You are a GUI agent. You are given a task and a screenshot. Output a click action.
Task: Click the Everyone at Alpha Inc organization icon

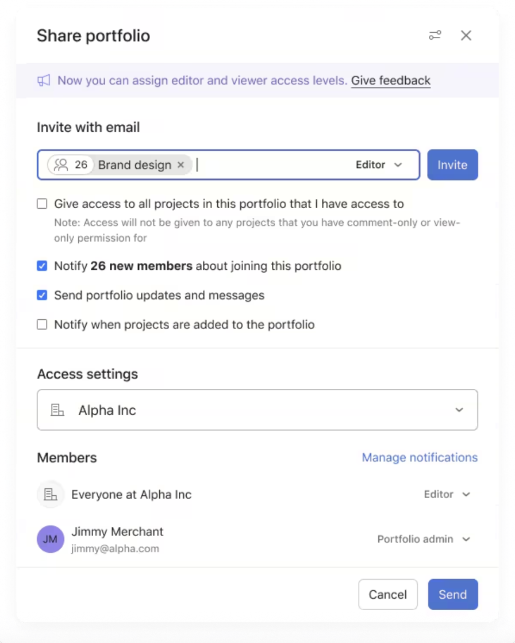pyautogui.click(x=51, y=494)
